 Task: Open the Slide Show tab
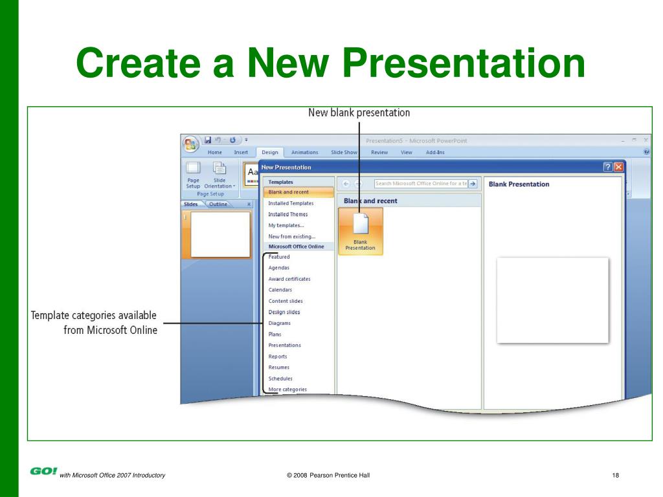coord(344,152)
